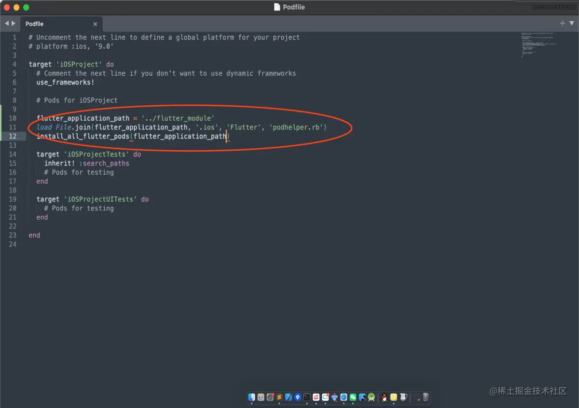The width and height of the screenshot is (579, 408).
Task: Open Terminal from the dock
Action: (x=307, y=397)
